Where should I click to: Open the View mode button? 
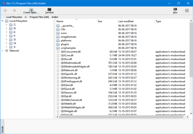pos(175,11)
